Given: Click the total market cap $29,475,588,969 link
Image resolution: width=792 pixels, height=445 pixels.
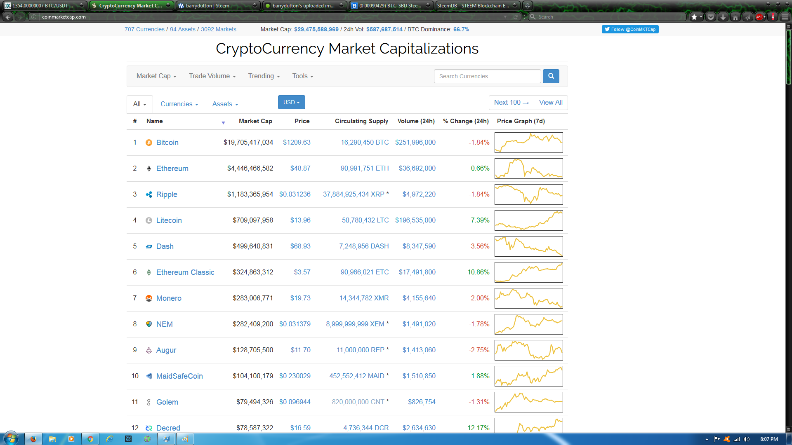Looking at the screenshot, I should pyautogui.click(x=316, y=29).
